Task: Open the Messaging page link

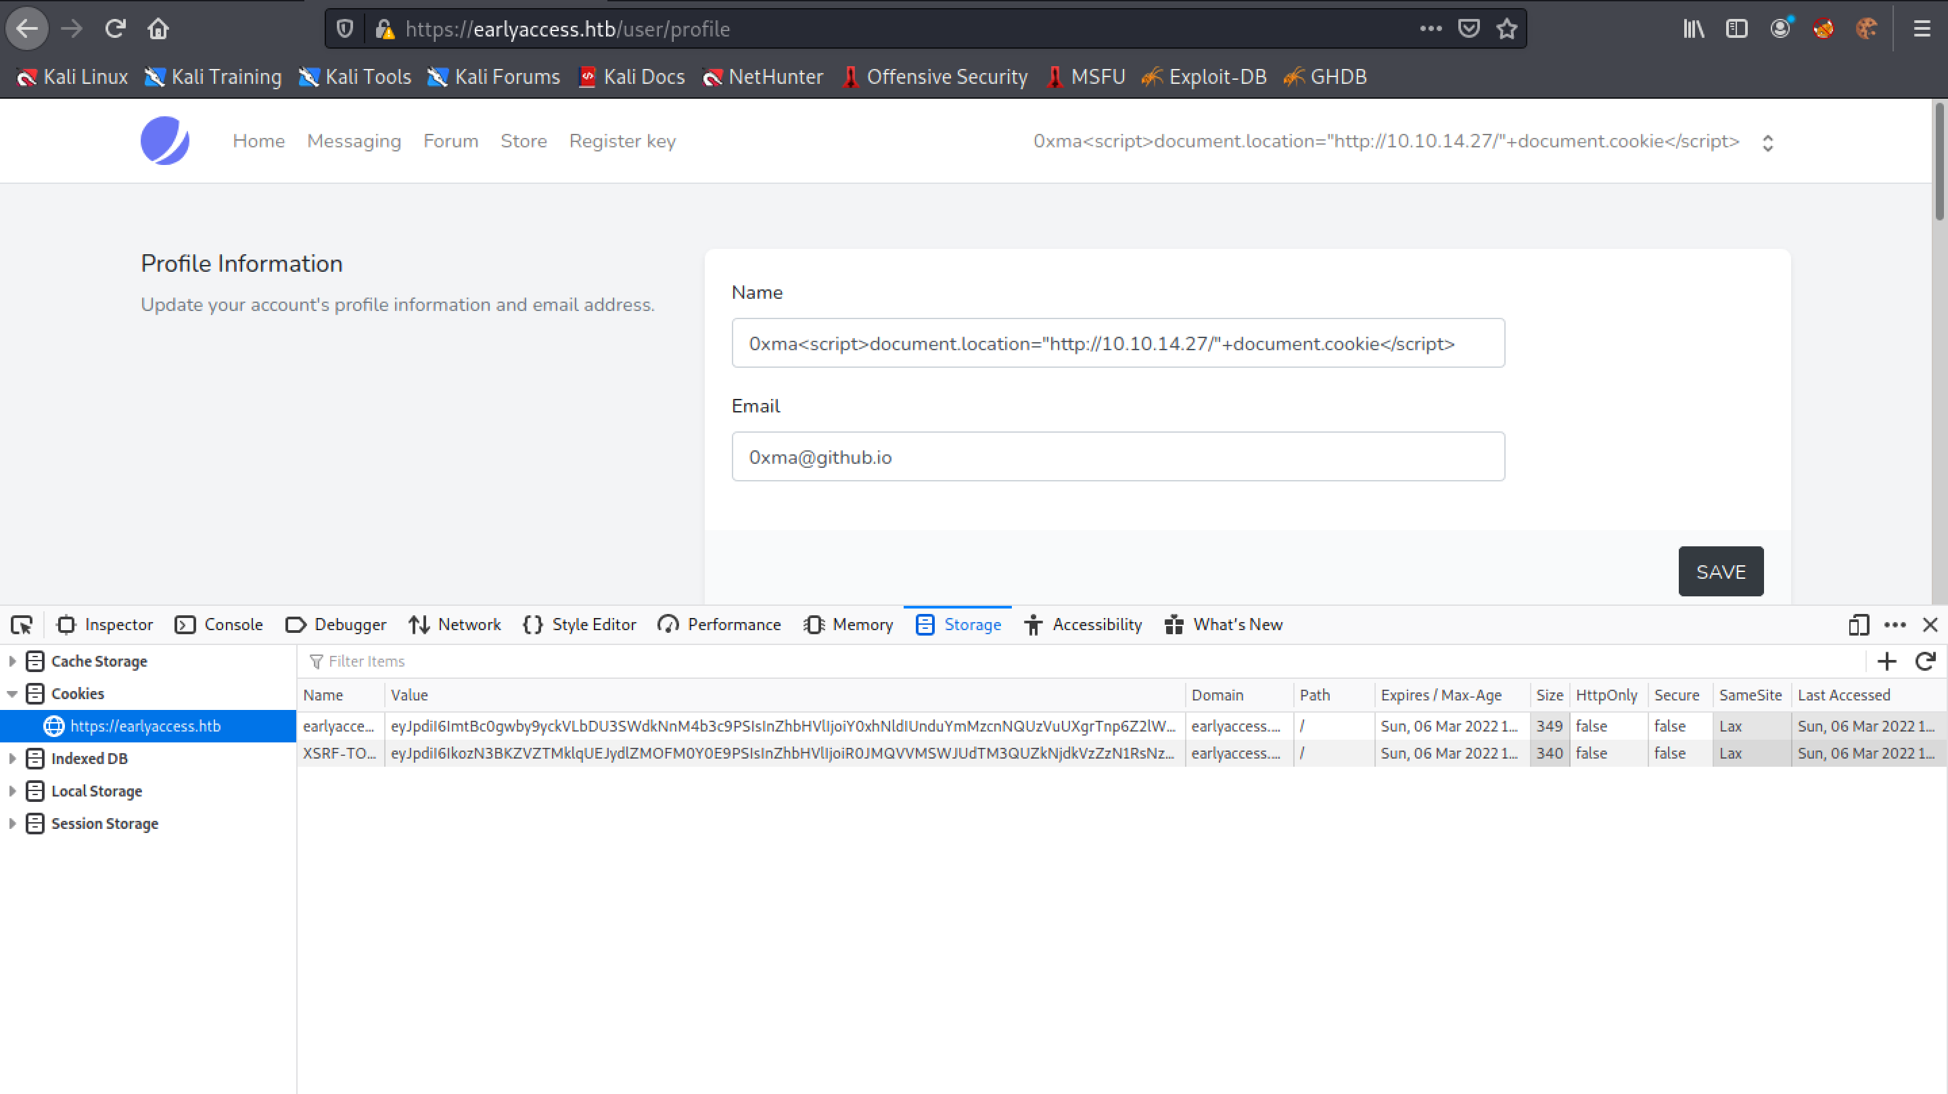Action: coord(354,141)
